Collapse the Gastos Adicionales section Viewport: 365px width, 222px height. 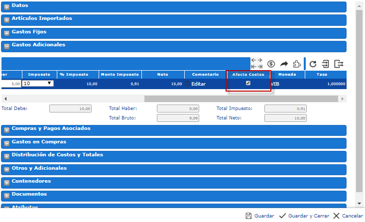point(7,46)
